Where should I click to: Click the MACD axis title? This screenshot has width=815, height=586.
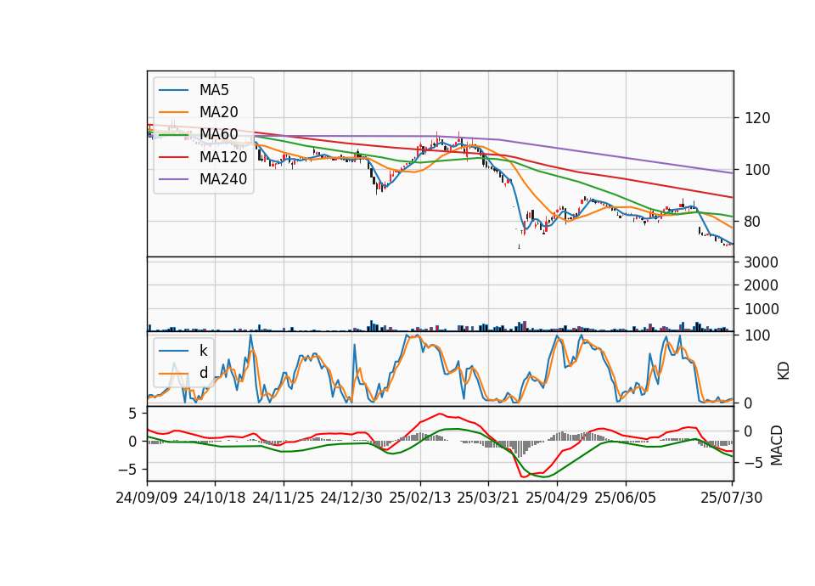coord(777,445)
